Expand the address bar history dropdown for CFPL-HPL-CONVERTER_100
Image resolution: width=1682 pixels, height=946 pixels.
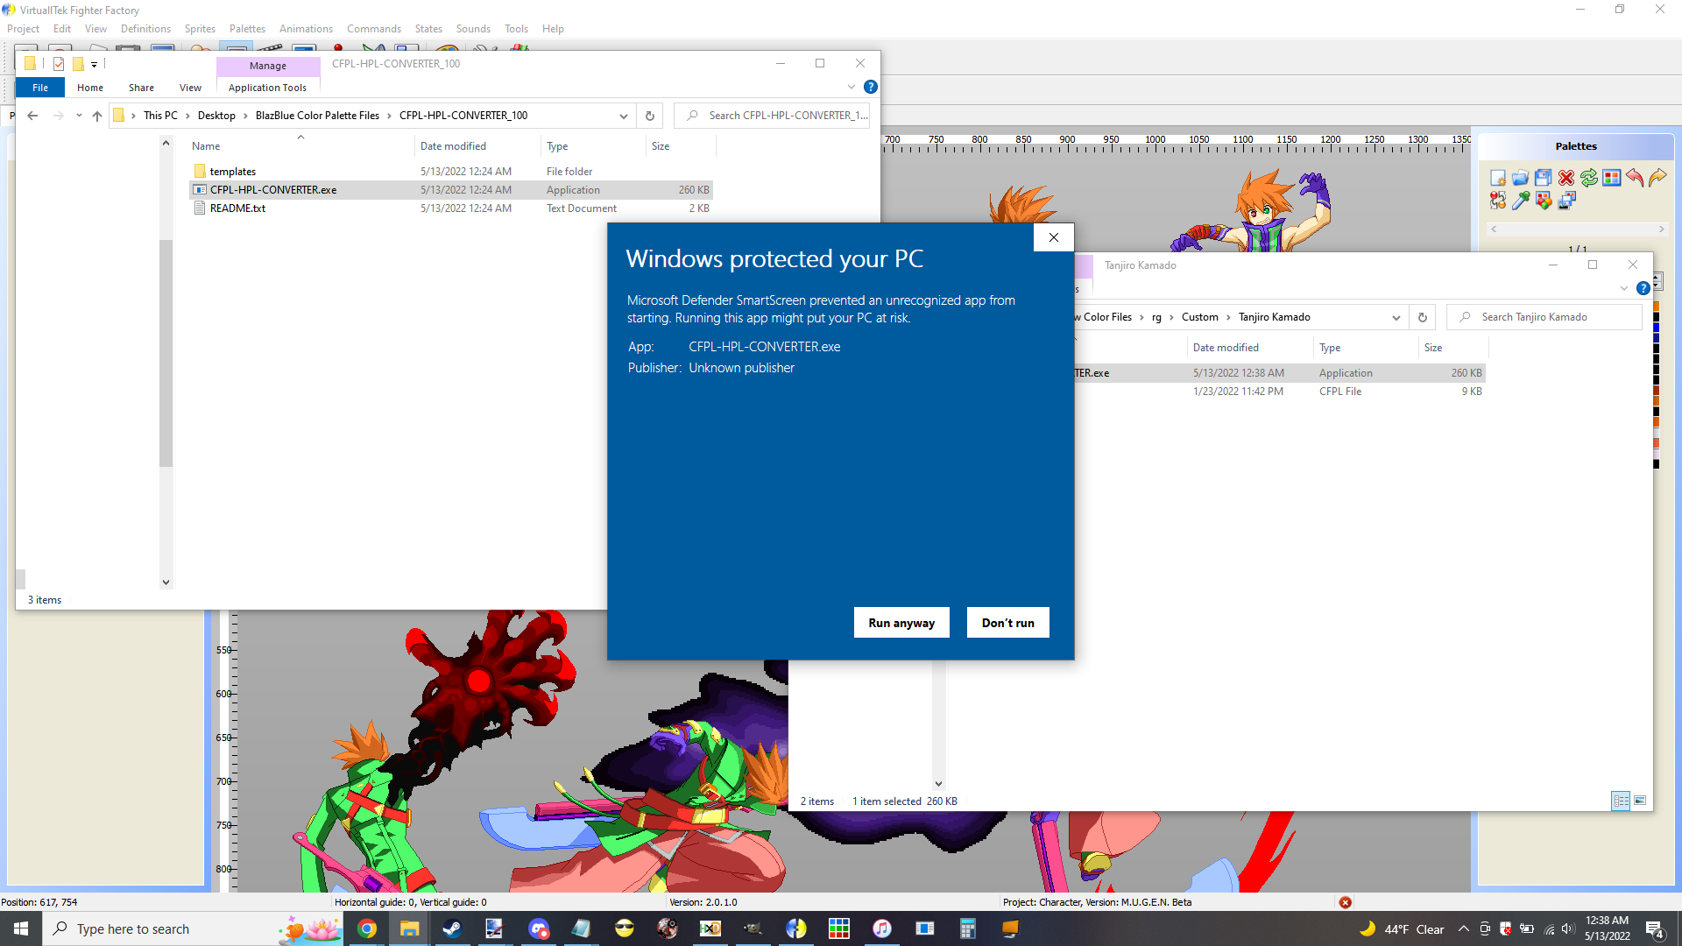click(623, 116)
